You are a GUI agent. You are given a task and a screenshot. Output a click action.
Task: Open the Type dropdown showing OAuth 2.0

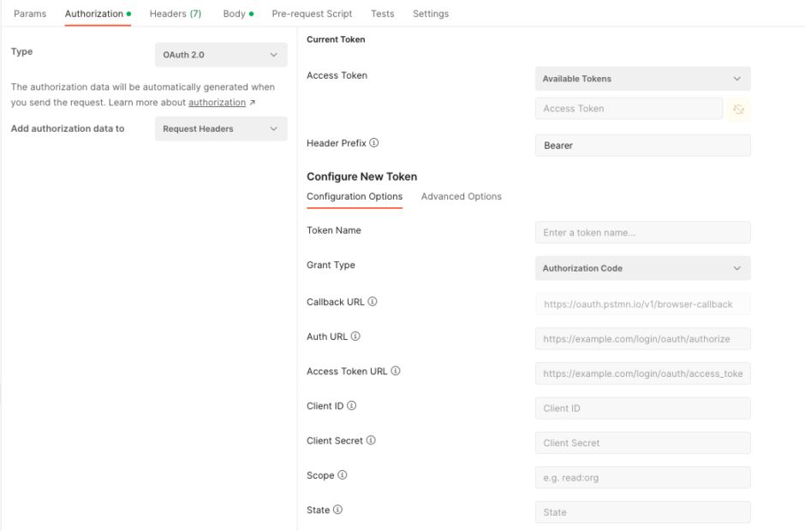[x=220, y=54]
